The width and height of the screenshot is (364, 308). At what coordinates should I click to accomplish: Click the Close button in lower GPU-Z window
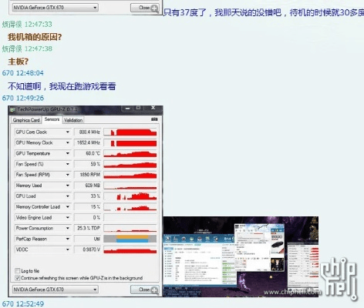point(145,290)
